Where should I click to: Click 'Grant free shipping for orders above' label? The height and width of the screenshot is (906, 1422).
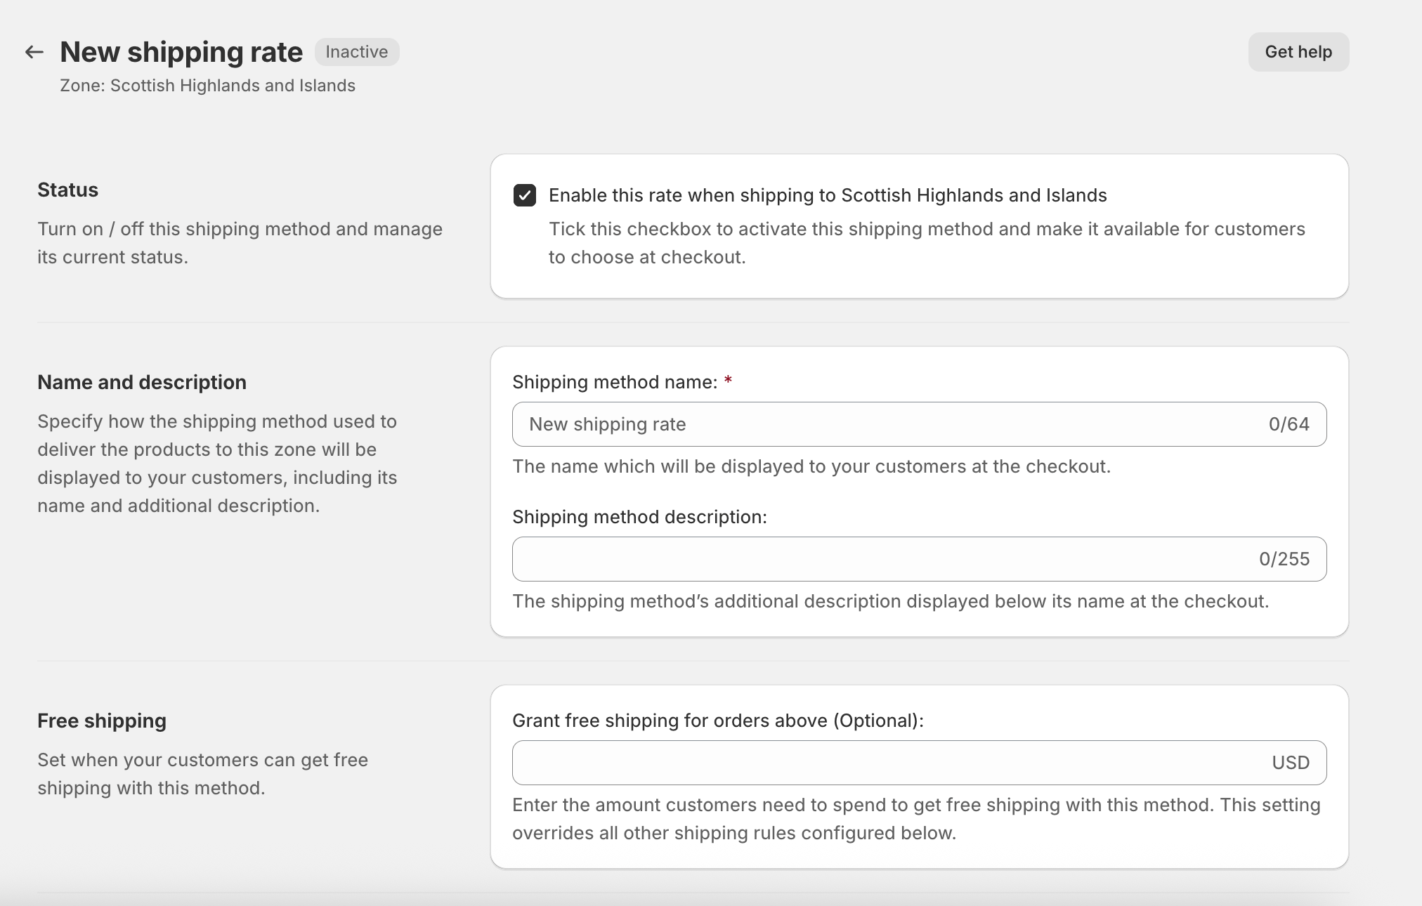(718, 721)
